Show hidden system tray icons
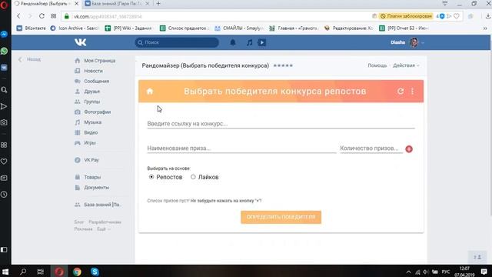Viewport: 492px width, 277px height. tap(408, 272)
